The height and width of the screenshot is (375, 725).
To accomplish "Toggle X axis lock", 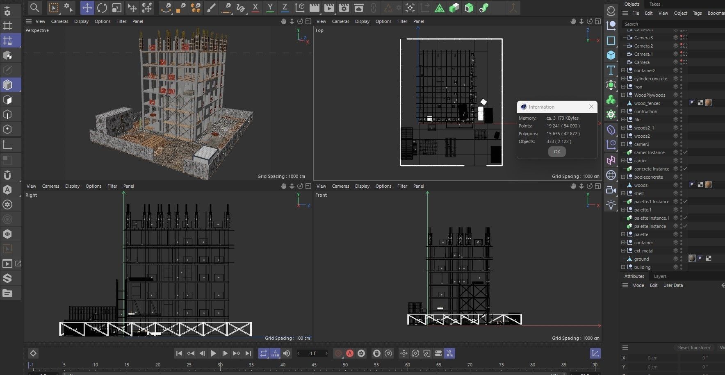I will click(255, 7).
